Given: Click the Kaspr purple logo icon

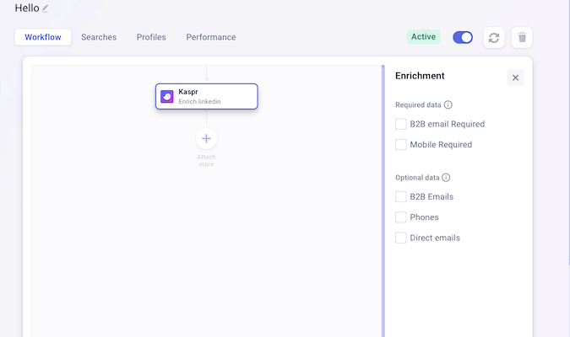Looking at the screenshot, I should 167,96.
